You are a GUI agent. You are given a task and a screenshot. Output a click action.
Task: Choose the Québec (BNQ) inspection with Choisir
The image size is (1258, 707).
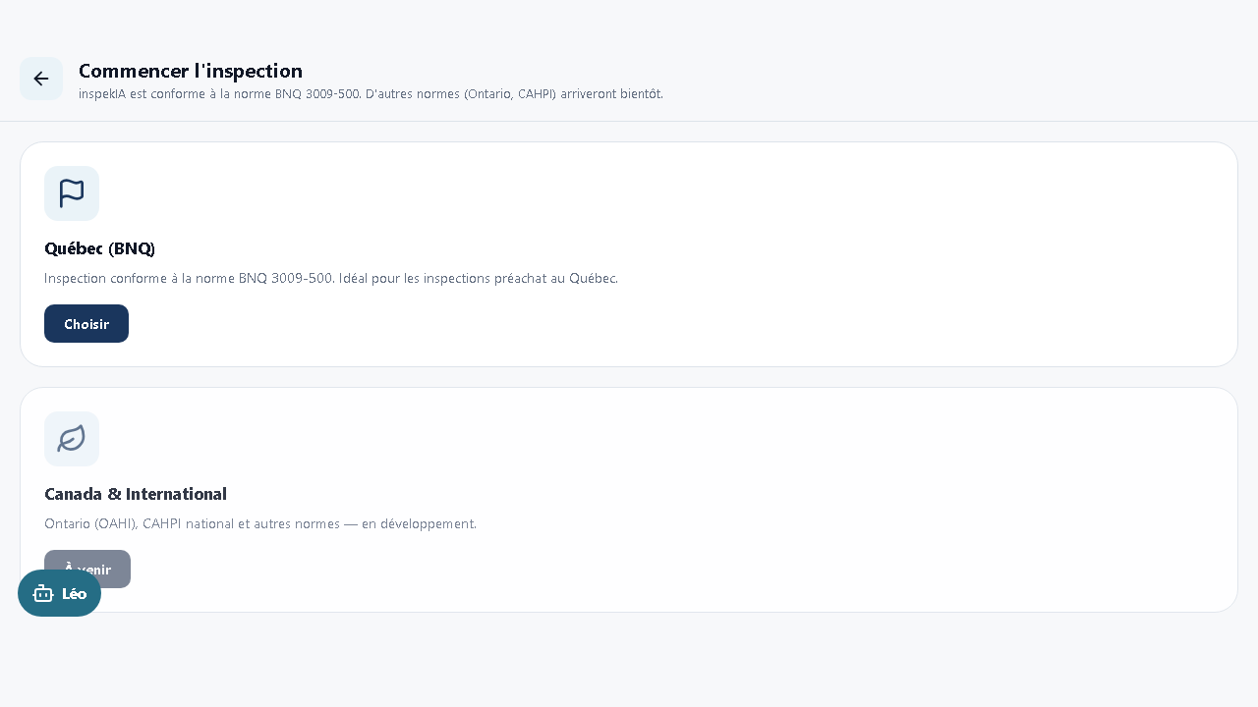[x=86, y=324]
